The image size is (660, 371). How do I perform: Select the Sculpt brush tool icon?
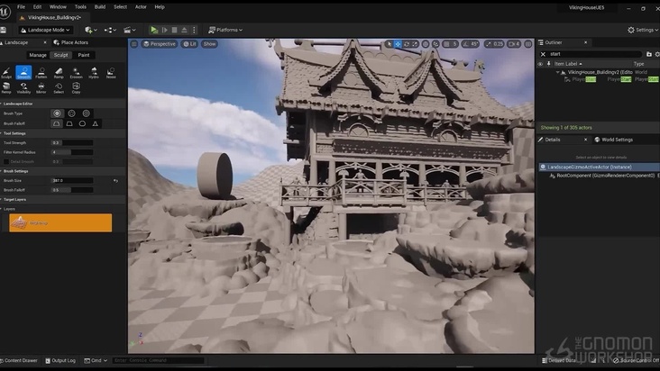(6, 73)
